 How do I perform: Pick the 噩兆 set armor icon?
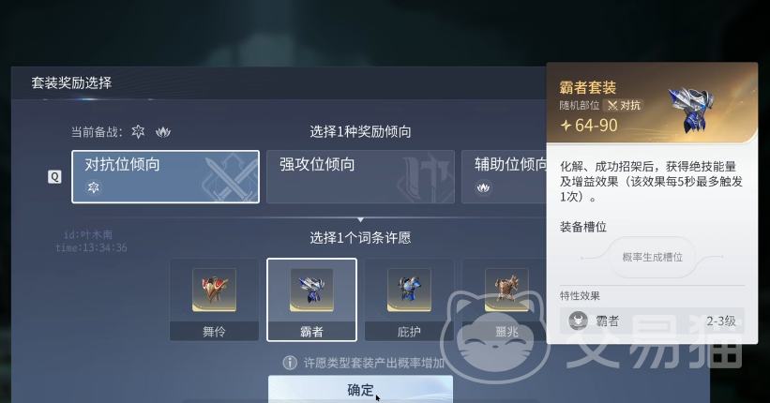(x=506, y=290)
